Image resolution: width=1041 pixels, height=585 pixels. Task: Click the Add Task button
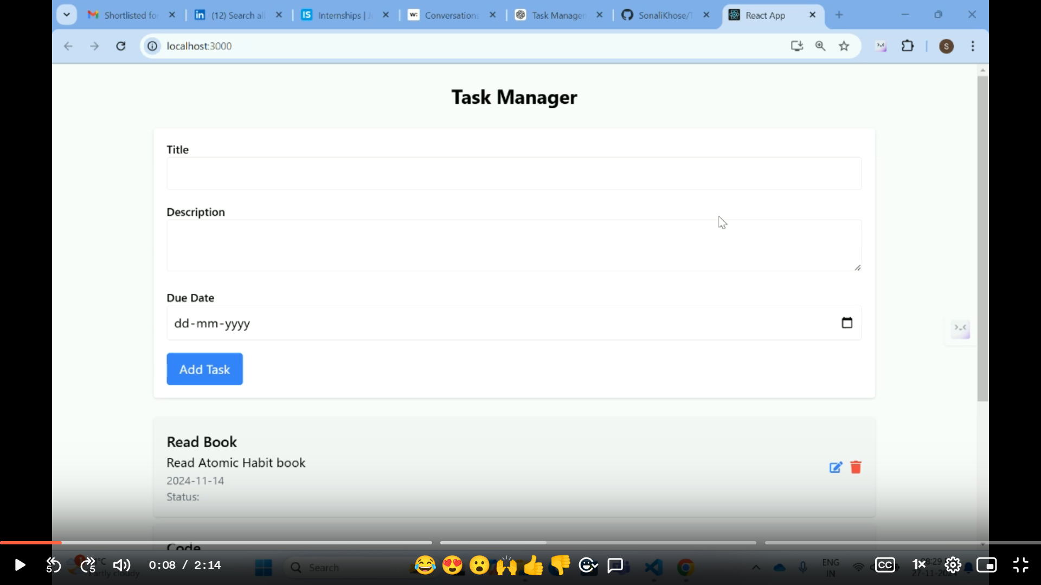click(x=204, y=369)
